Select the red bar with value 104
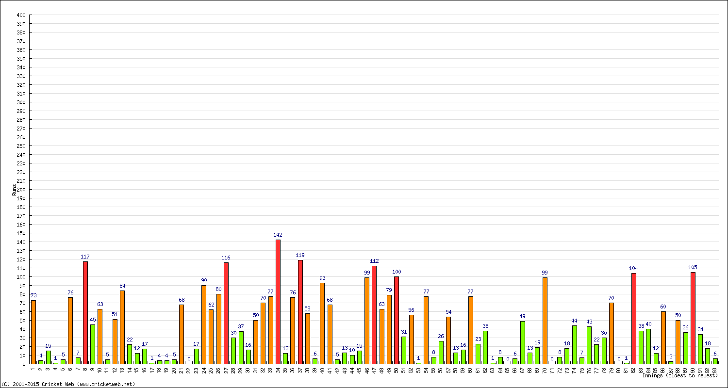Image resolution: width=728 pixels, height=388 pixels. tap(634, 319)
